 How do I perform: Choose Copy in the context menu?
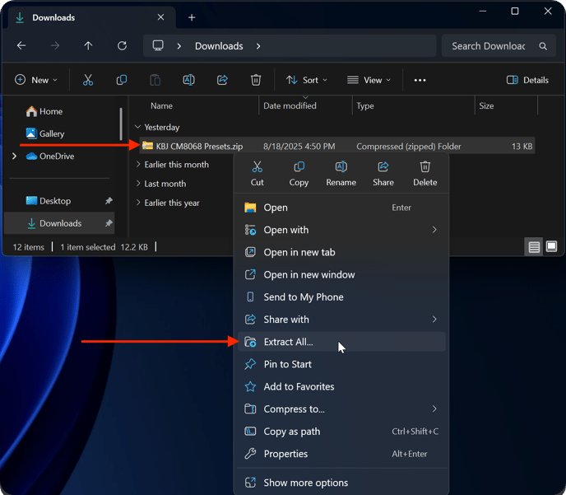tap(299, 174)
